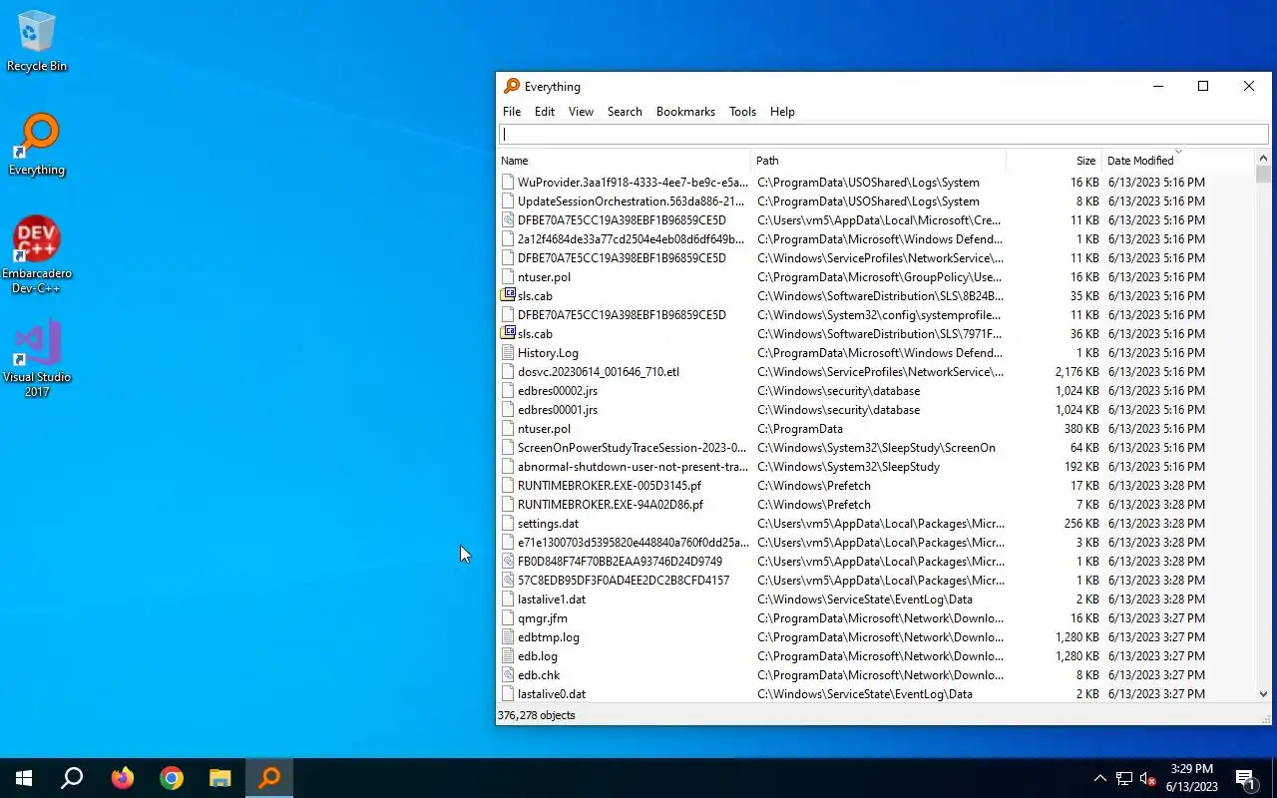Click the file icon of History.Log
The height and width of the screenshot is (798, 1277).
point(508,353)
